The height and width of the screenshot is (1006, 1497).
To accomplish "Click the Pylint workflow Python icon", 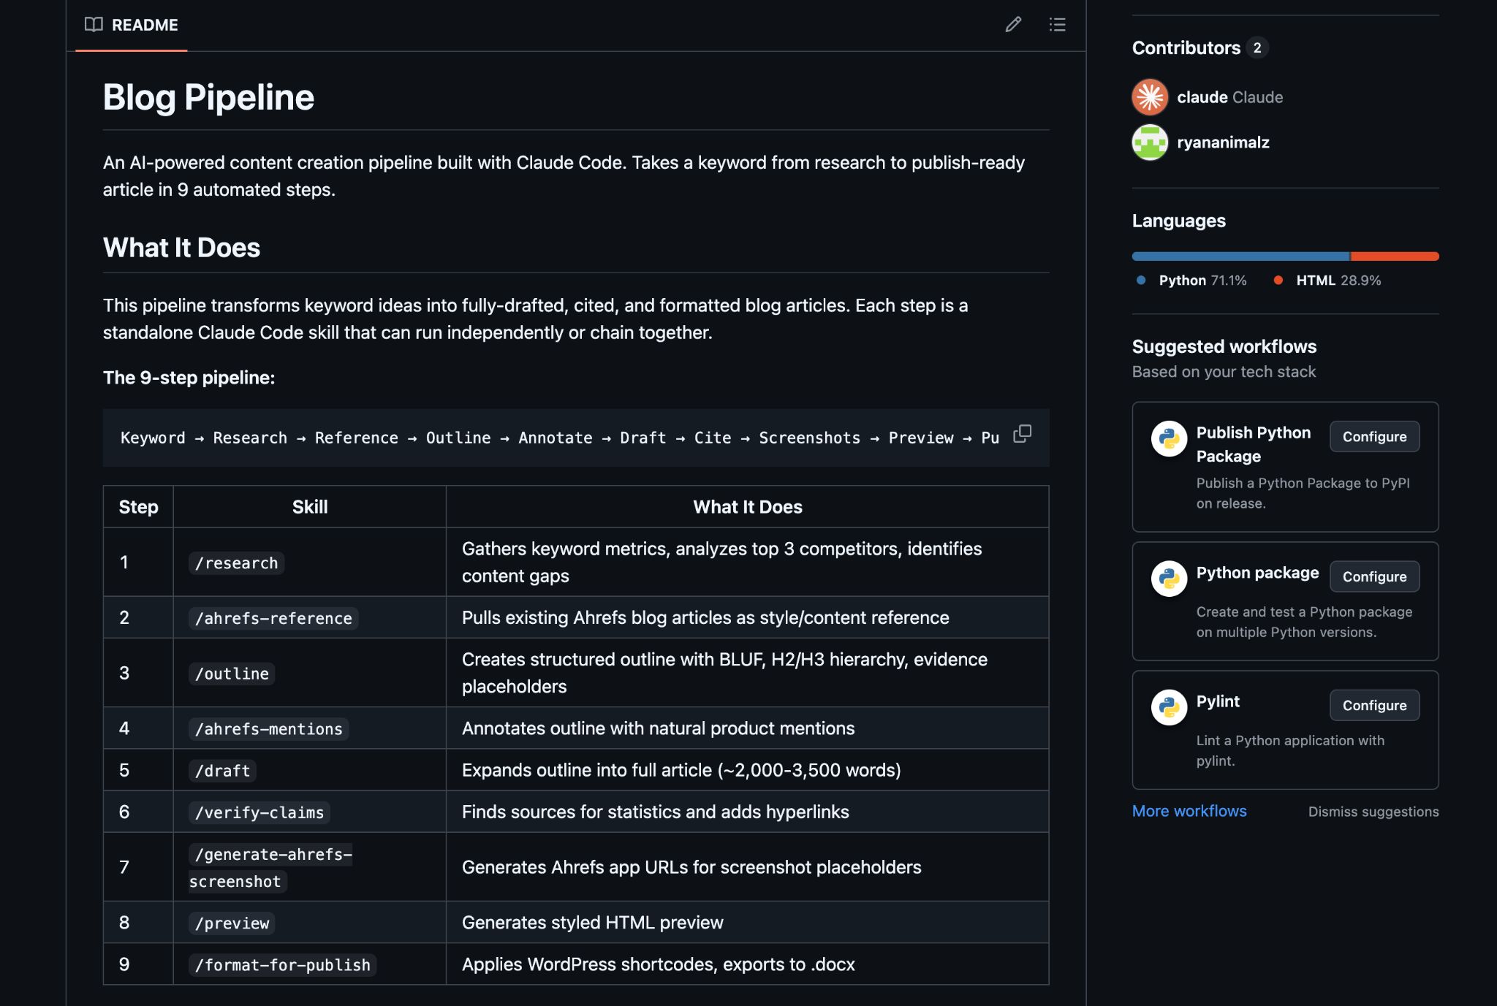I will (x=1169, y=707).
